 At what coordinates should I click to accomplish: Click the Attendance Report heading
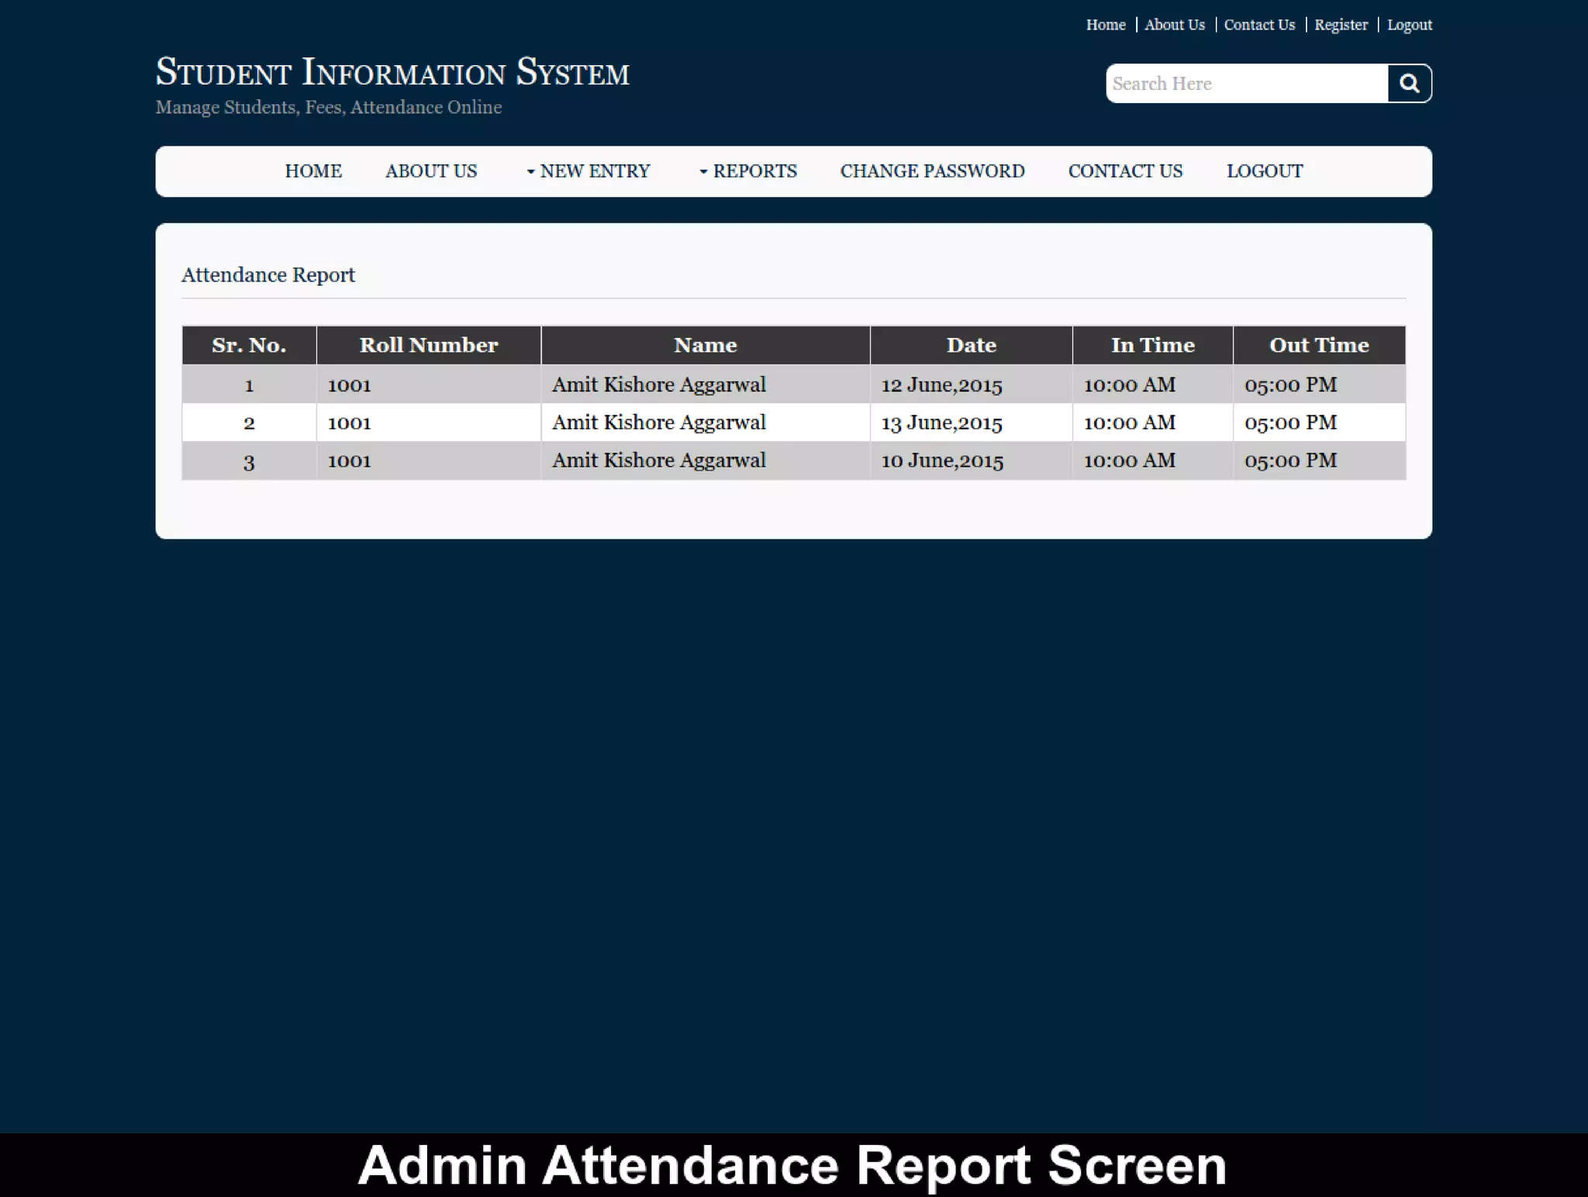(x=268, y=275)
